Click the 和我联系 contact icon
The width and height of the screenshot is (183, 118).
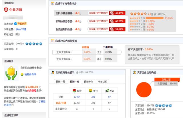(x=20, y=23)
